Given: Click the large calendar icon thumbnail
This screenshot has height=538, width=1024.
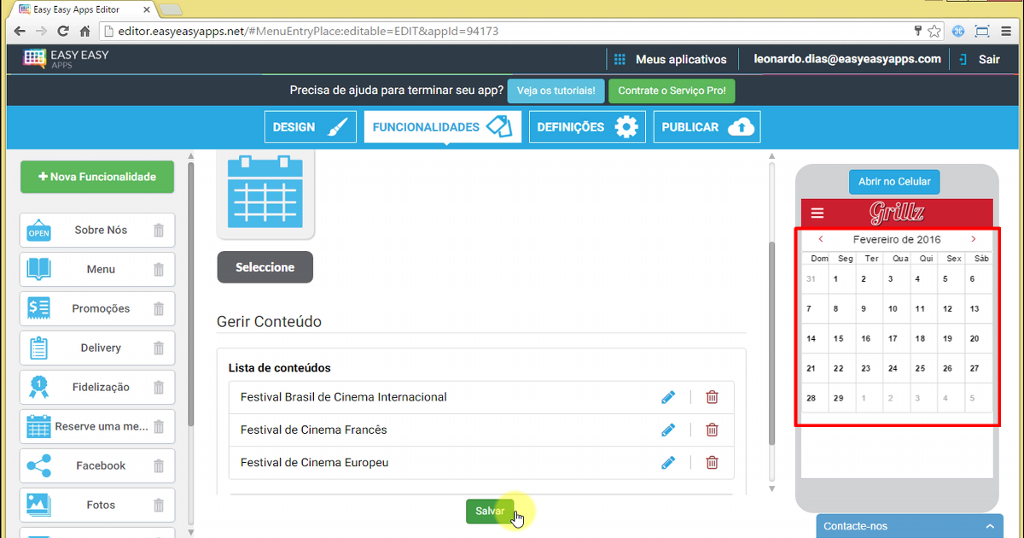Looking at the screenshot, I should click(265, 192).
